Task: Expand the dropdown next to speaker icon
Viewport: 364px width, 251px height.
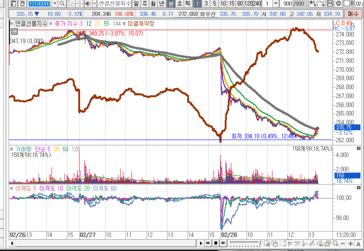Action: click(x=94, y=4)
